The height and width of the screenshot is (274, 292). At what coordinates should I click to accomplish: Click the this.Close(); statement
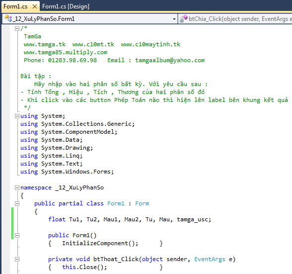84,267
